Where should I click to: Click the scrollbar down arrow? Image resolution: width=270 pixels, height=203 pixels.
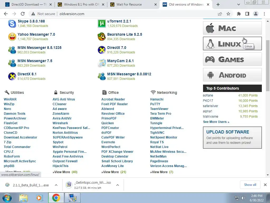click(x=268, y=175)
